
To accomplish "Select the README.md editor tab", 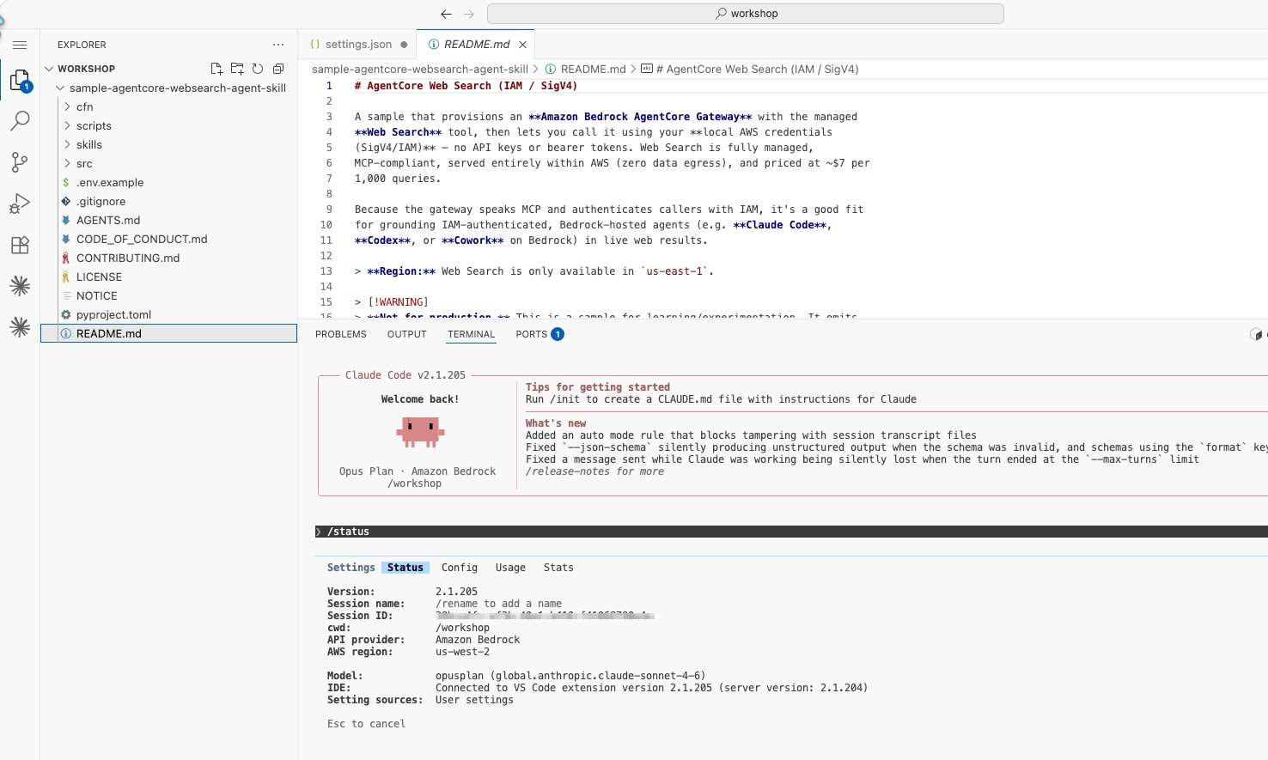I will pos(476,45).
